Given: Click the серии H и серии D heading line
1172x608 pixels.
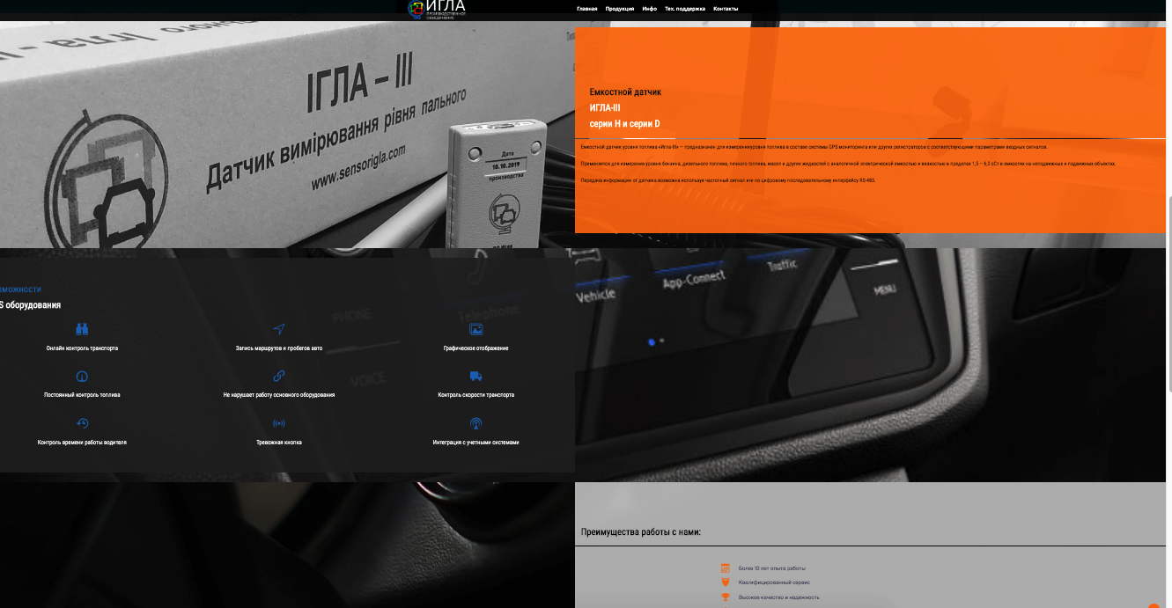Looking at the screenshot, I should tap(624, 124).
